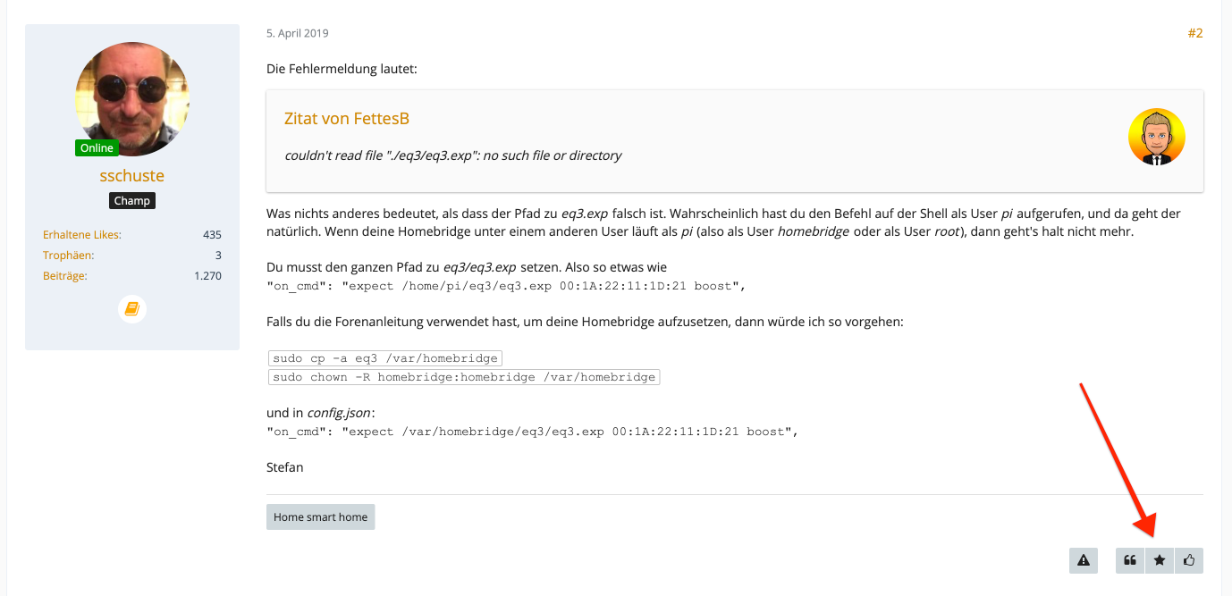
Task: Click the 'sudo chown -R' code line
Action: point(464,377)
